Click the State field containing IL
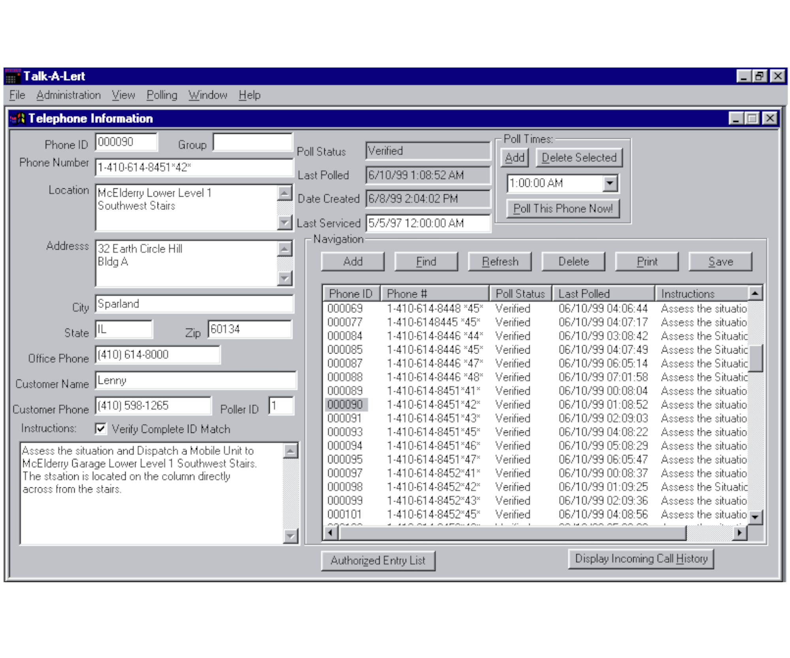Viewport: 790px width, 658px height. 124,329
